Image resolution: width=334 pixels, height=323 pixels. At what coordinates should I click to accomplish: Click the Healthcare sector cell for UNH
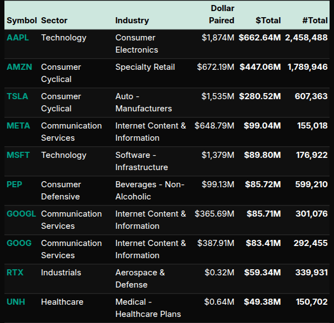click(62, 302)
